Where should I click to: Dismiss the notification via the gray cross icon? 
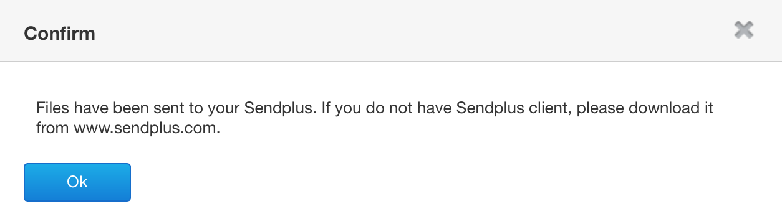743,30
